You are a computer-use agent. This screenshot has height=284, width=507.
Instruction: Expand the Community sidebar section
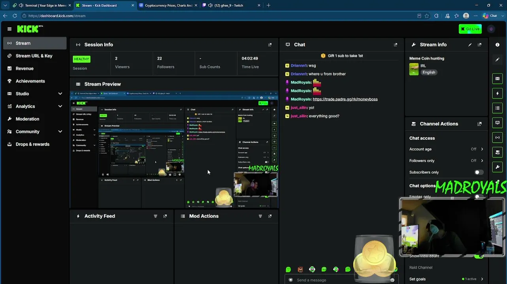coord(60,132)
